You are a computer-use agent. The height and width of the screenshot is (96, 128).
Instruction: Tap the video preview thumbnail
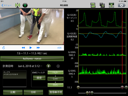point(32,26)
